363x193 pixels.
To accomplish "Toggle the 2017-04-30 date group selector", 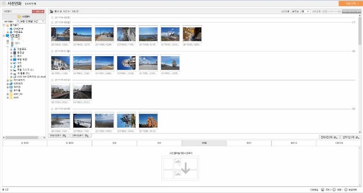I will click(x=52, y=23).
